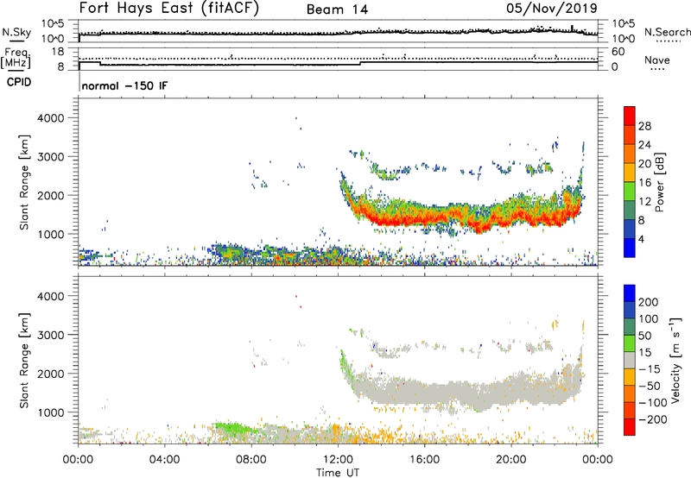
Task: Click the 'Velocity [m s-1]' colorbar label
Action: (x=675, y=360)
